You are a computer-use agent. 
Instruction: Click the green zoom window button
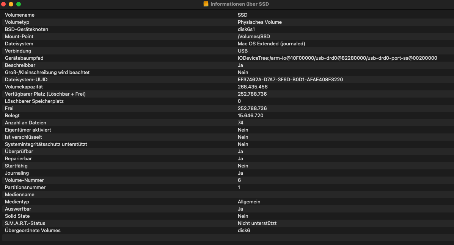[19, 4]
